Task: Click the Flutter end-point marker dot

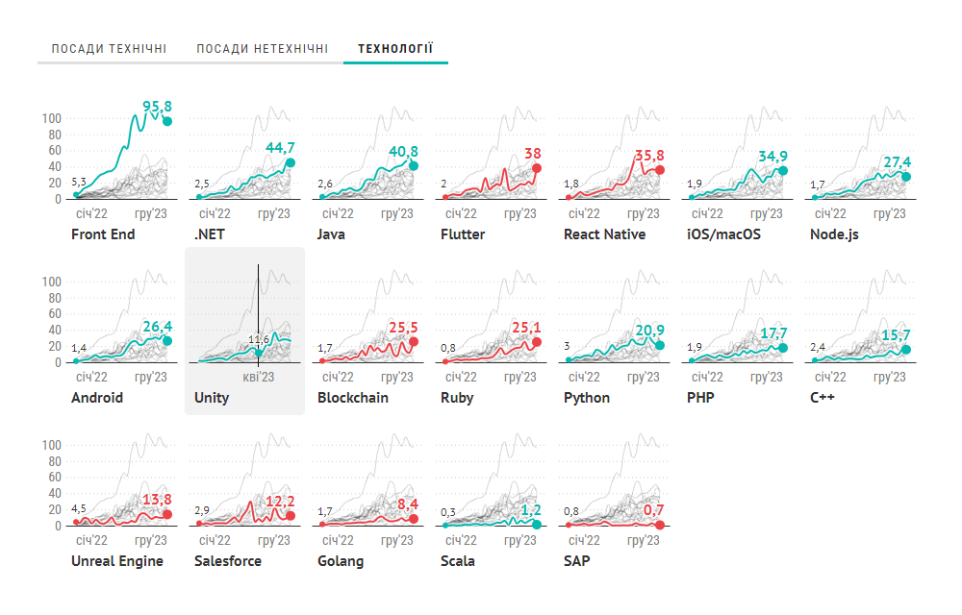Action: (537, 168)
